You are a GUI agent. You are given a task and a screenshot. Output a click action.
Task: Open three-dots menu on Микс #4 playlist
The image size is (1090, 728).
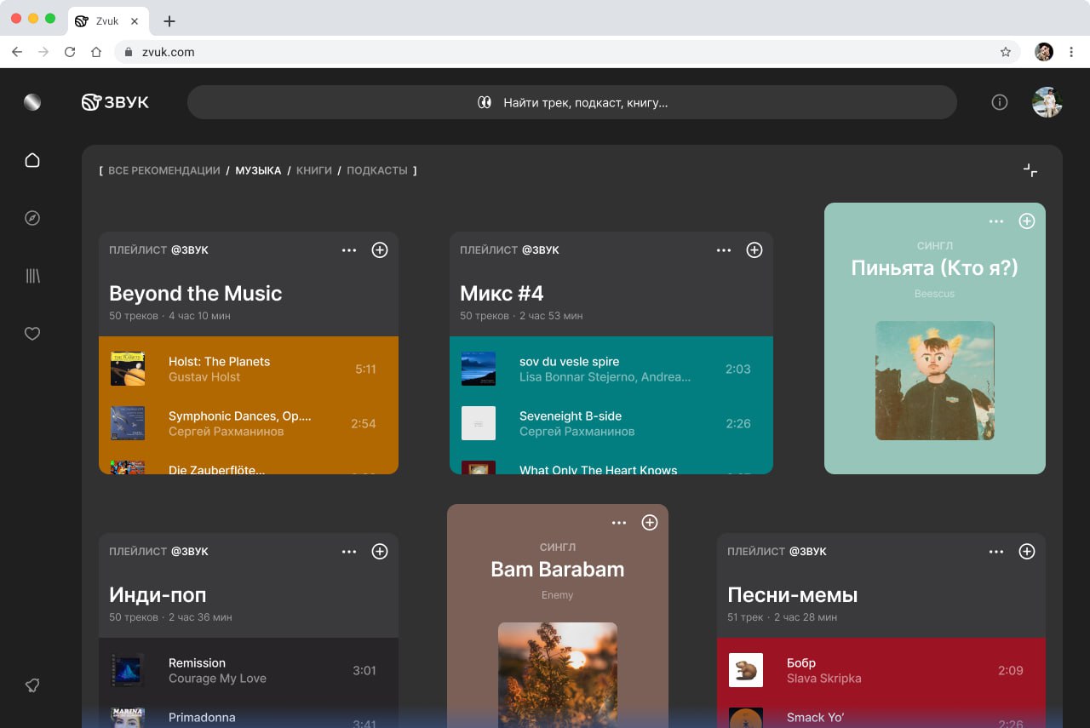pos(724,250)
